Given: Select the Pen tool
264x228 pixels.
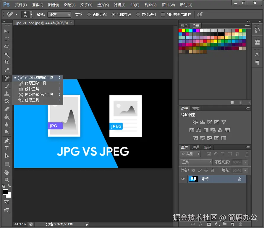Looking at the screenshot, I should point(7,141).
